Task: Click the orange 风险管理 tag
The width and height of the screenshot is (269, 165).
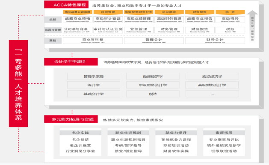Action: tap(108, 12)
